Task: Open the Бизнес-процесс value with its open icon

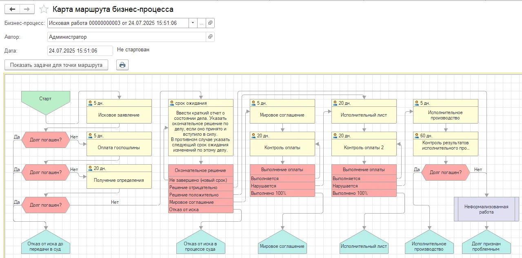Action: point(210,23)
